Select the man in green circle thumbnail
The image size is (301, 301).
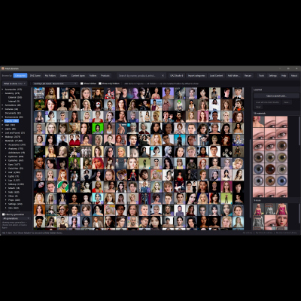point(62,187)
